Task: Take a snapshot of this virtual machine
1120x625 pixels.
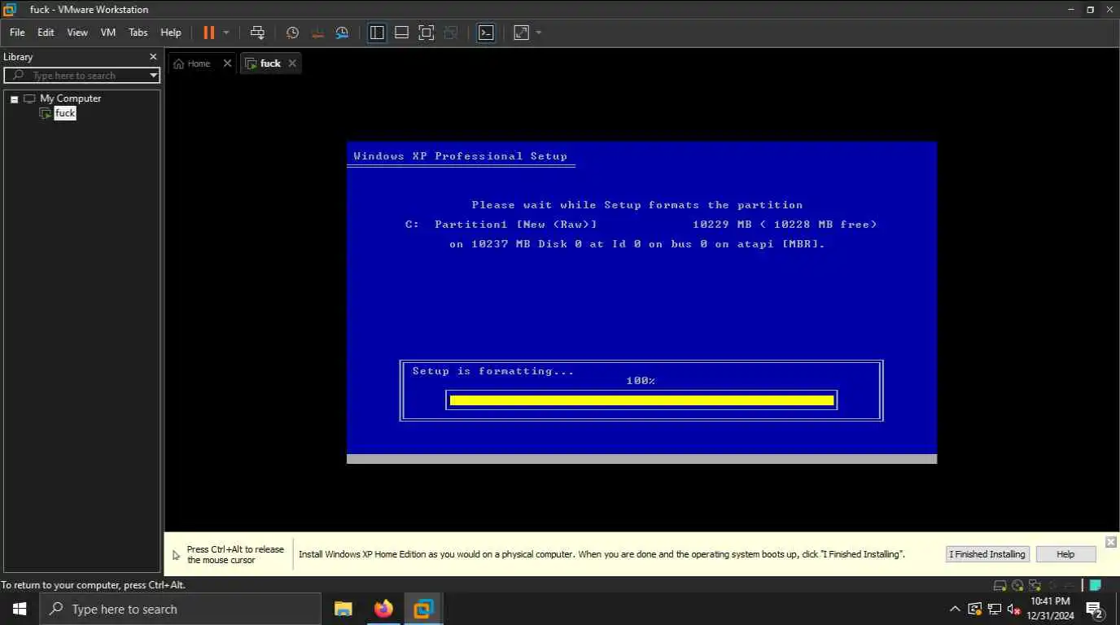Action: (292, 33)
